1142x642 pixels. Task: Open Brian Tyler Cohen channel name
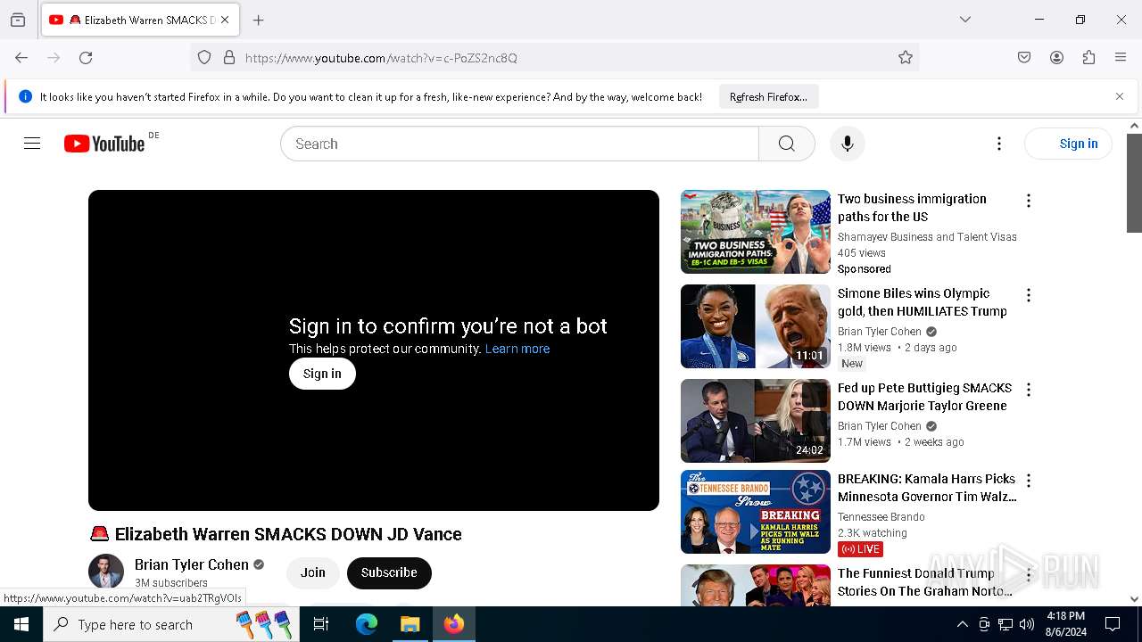(192, 564)
